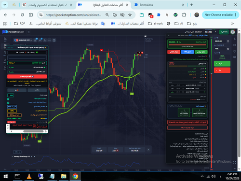This screenshot has width=241, height=181.
Task: Click the right gray button in left panel
Action: point(37,90)
